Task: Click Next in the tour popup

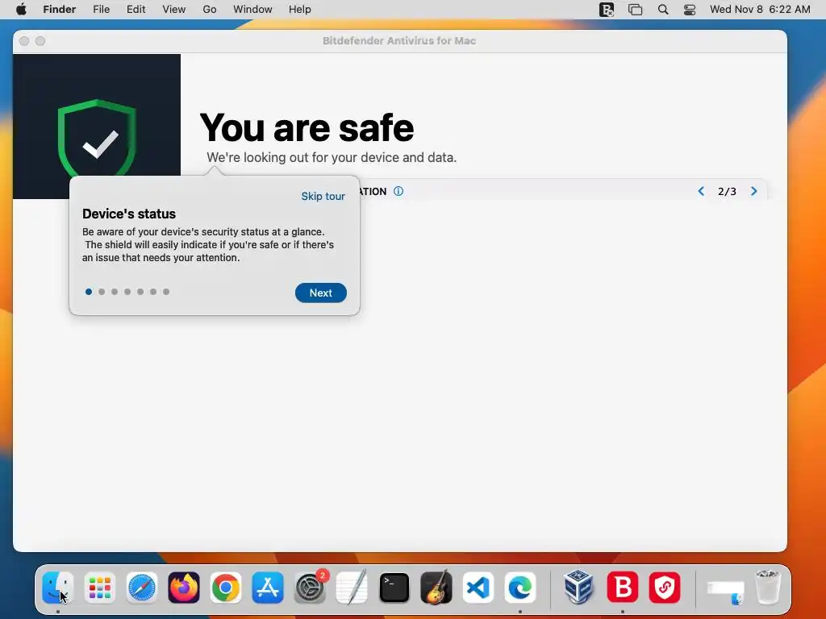Action: [x=321, y=293]
